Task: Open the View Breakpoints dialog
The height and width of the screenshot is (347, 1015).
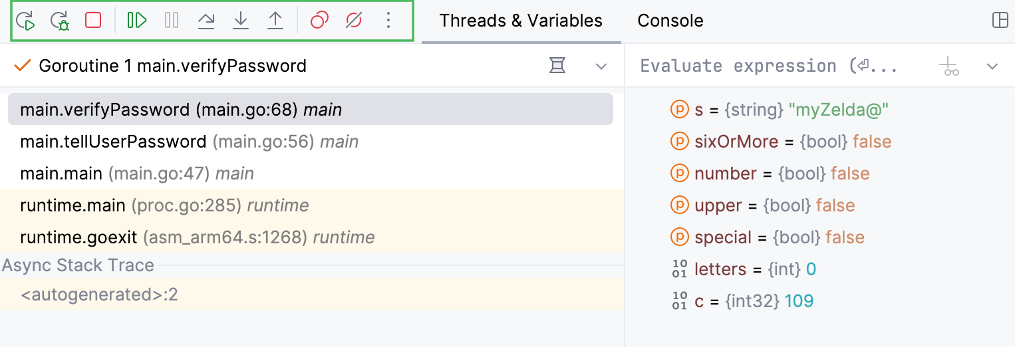Action: 319,21
